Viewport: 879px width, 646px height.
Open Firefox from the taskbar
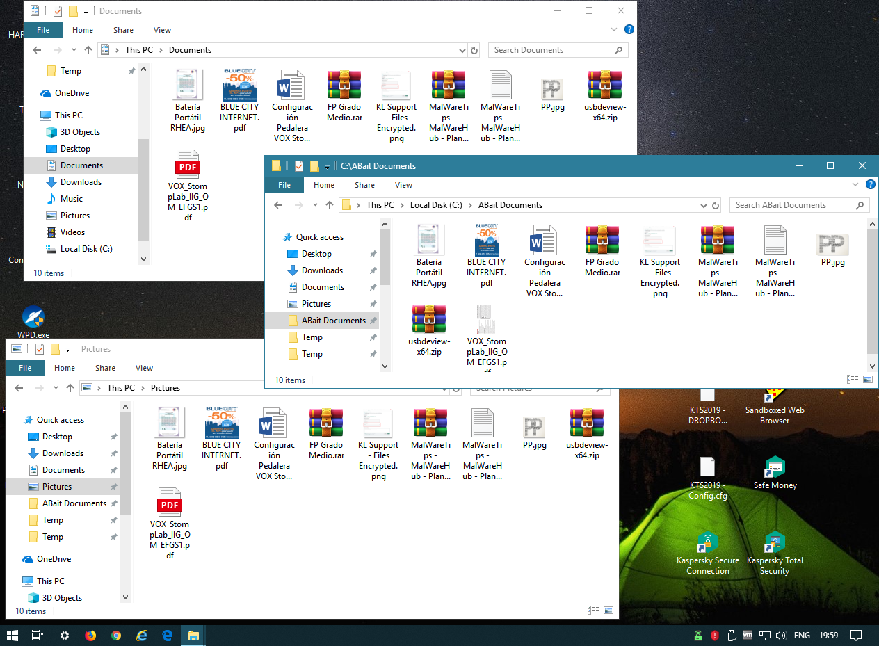90,635
